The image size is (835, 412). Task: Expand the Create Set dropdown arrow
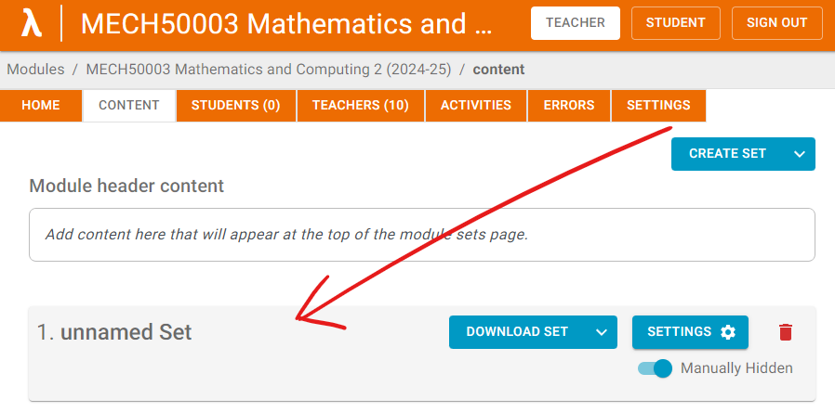click(x=800, y=154)
